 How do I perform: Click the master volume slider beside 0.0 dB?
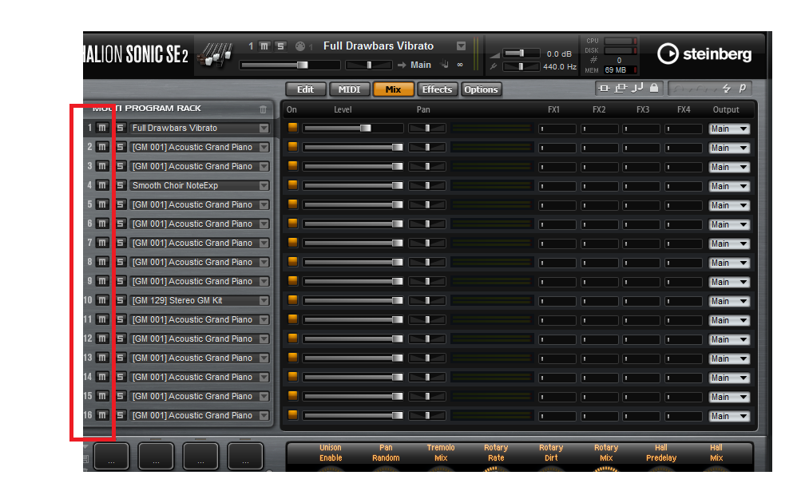click(521, 53)
